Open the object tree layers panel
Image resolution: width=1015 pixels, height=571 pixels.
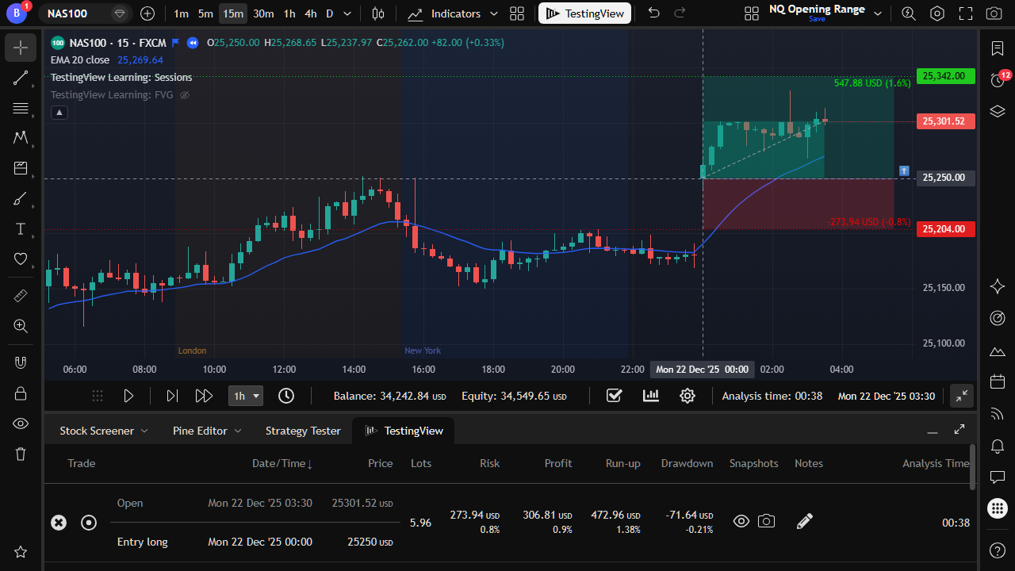pyautogui.click(x=998, y=111)
